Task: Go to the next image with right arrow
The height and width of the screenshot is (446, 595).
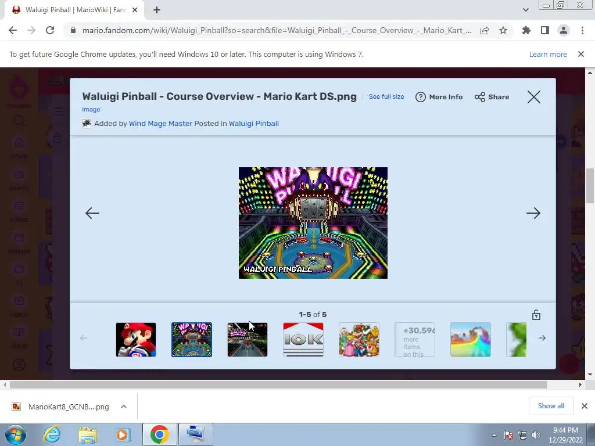Action: click(533, 213)
